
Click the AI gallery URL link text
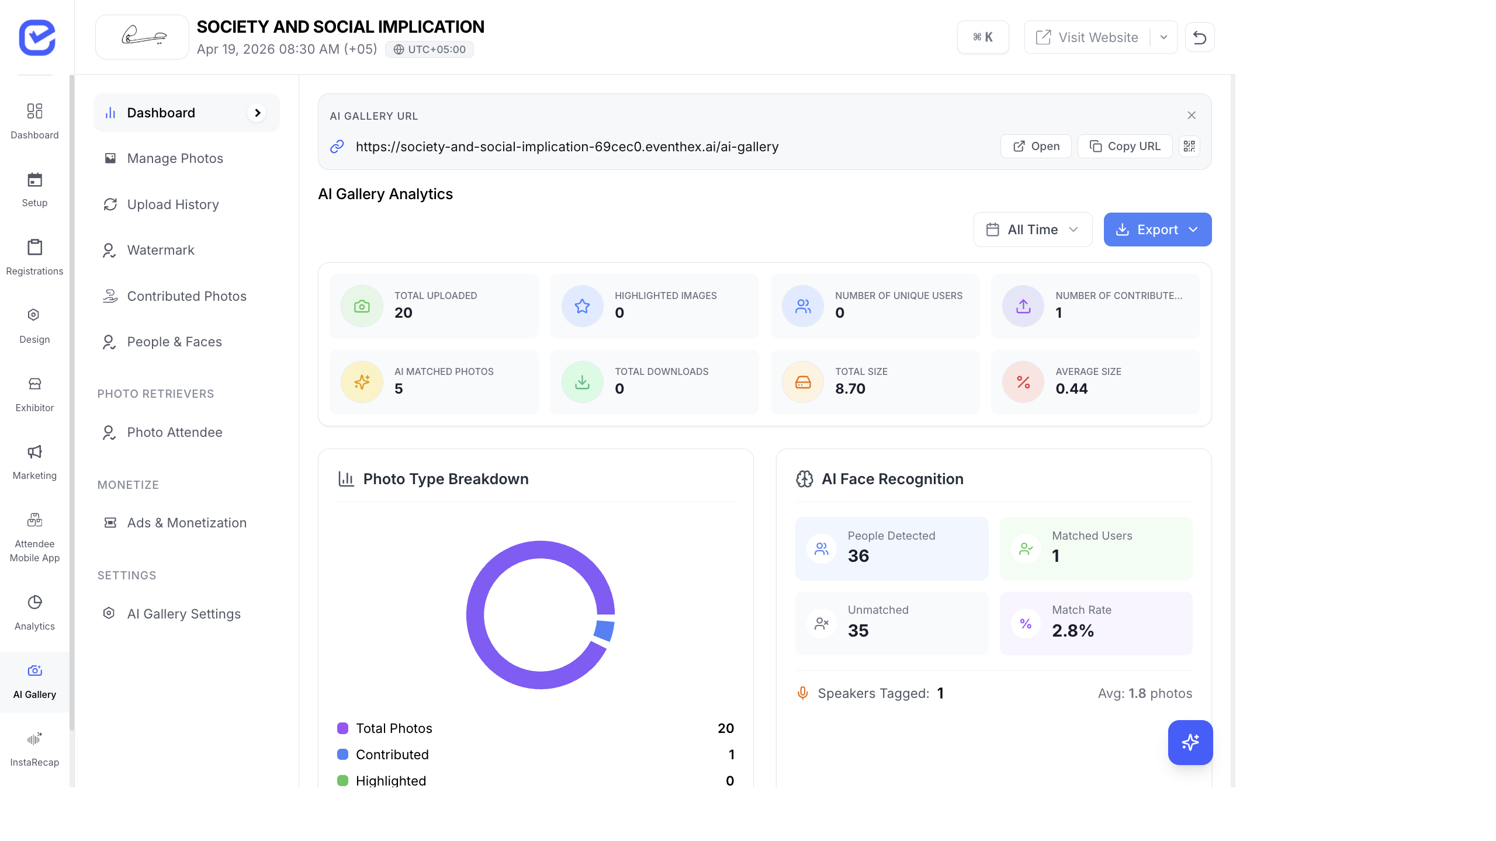click(567, 147)
